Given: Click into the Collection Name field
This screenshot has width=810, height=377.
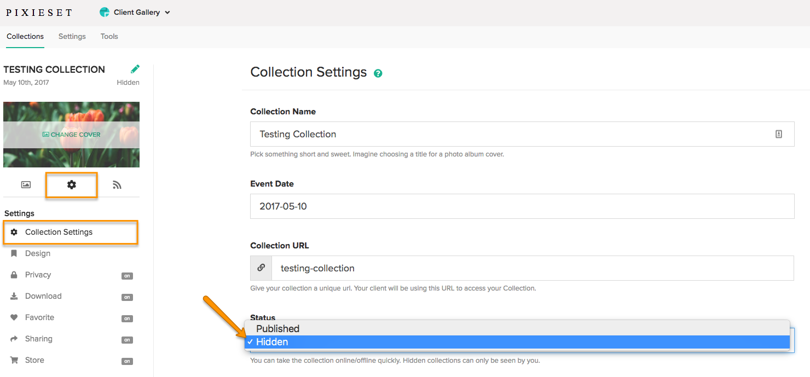Looking at the screenshot, I should tap(522, 134).
